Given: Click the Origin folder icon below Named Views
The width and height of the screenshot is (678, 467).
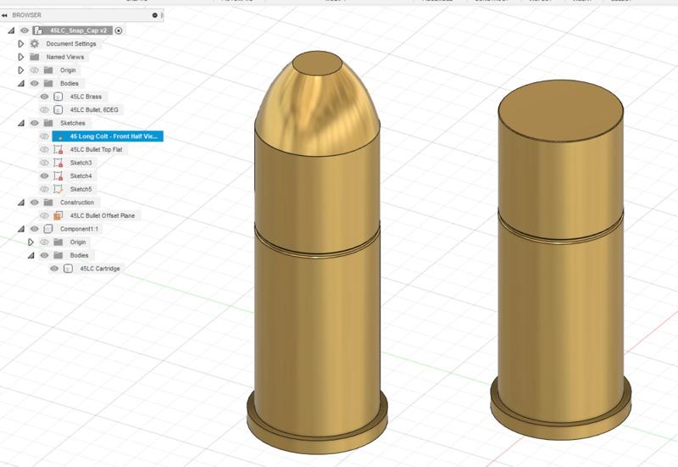Looking at the screenshot, I should coord(48,70).
